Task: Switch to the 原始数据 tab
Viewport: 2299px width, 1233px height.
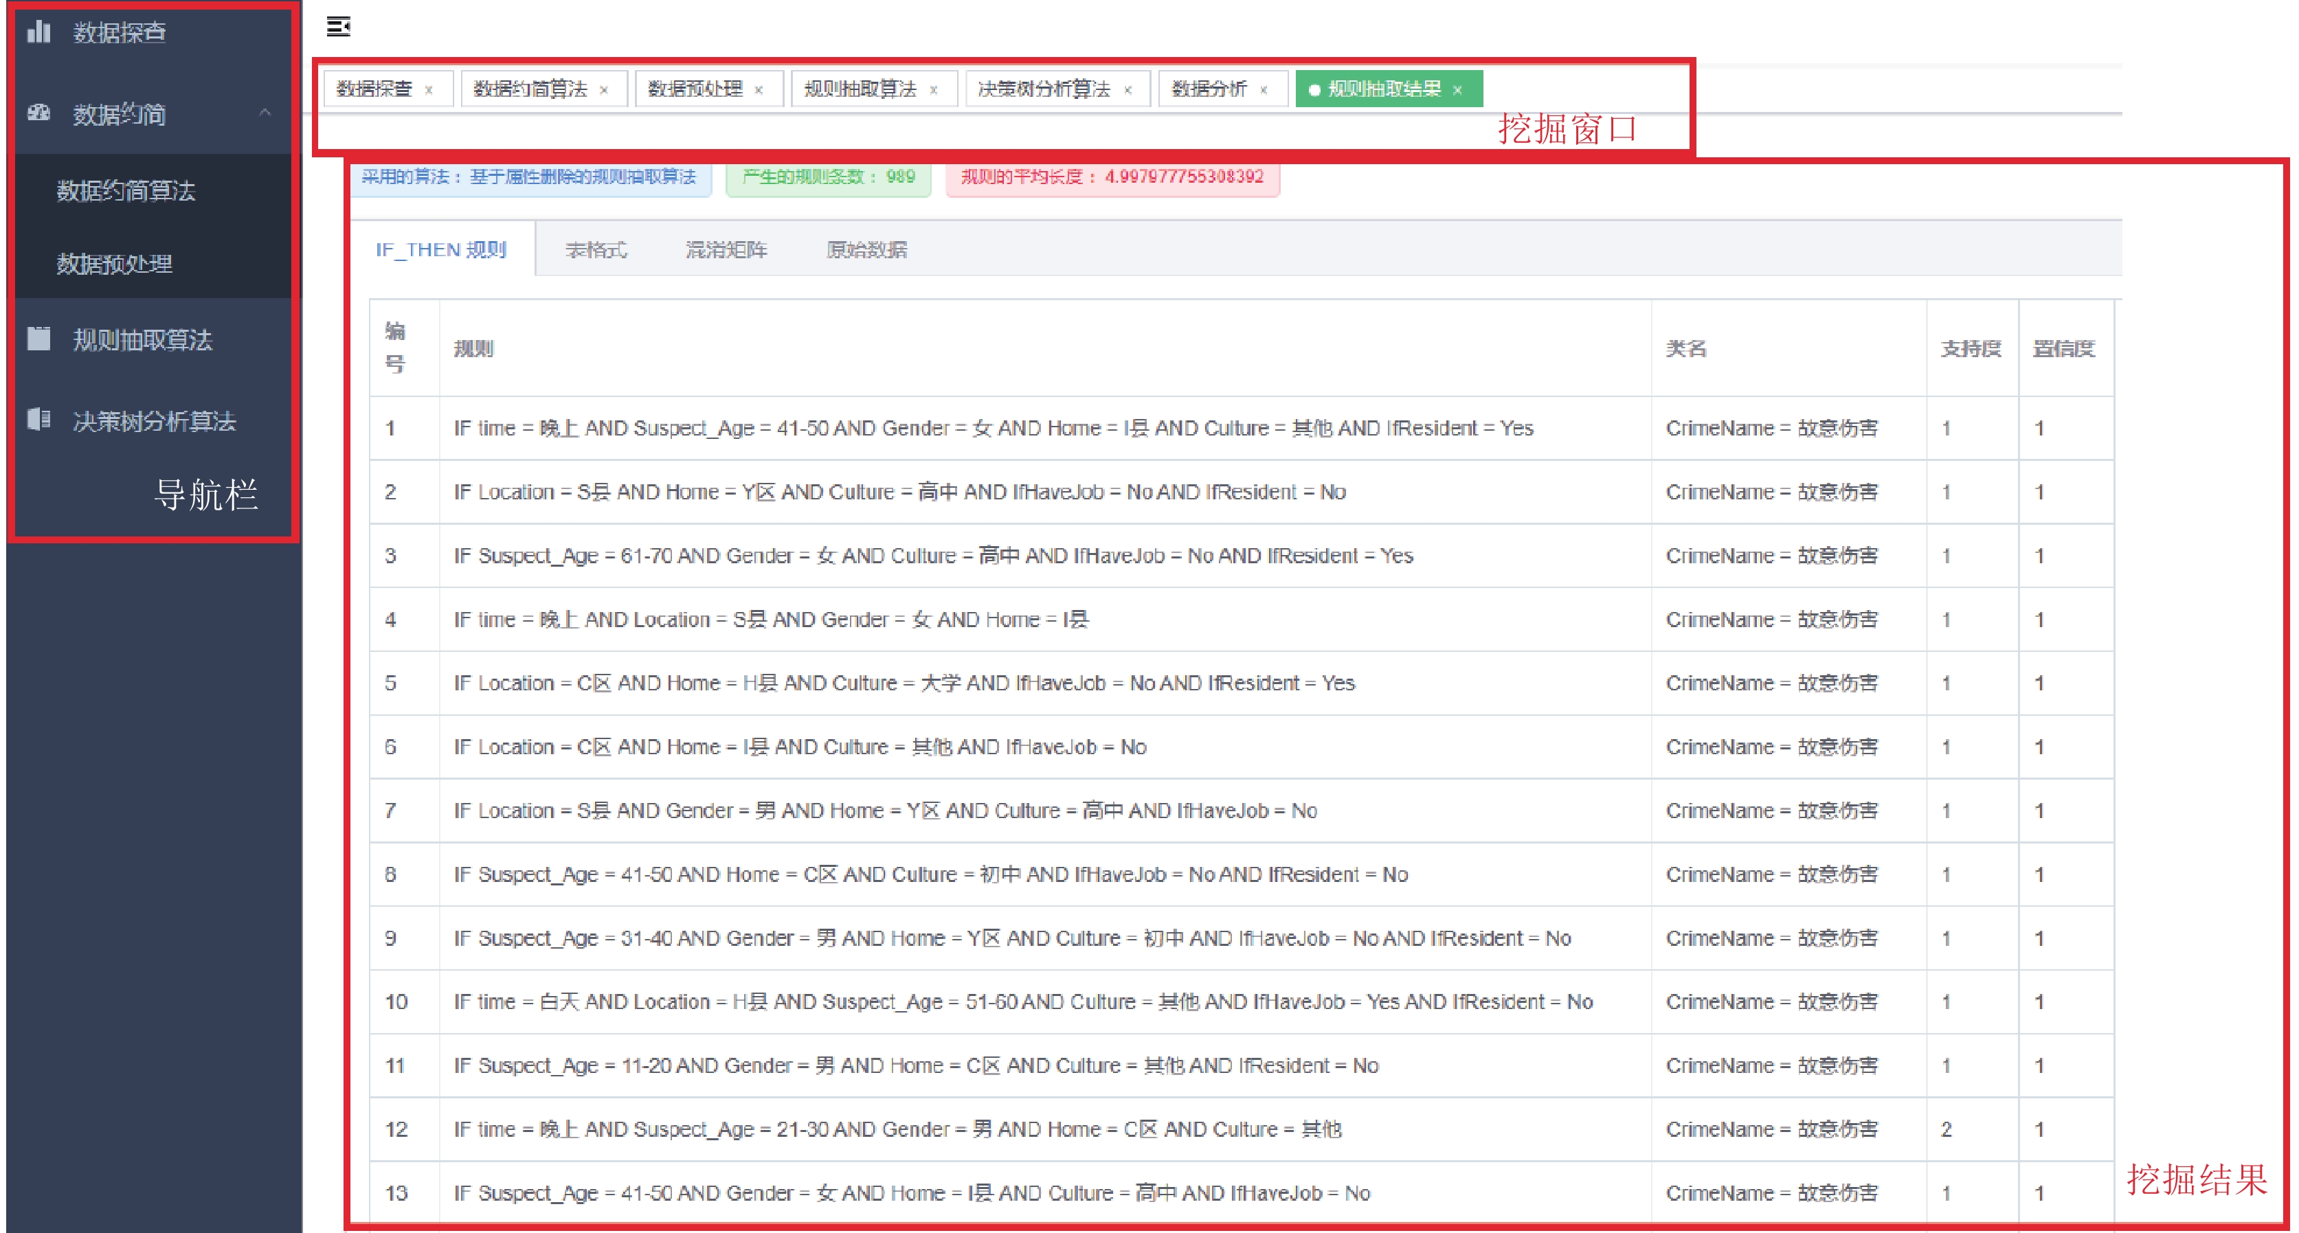Action: click(866, 250)
